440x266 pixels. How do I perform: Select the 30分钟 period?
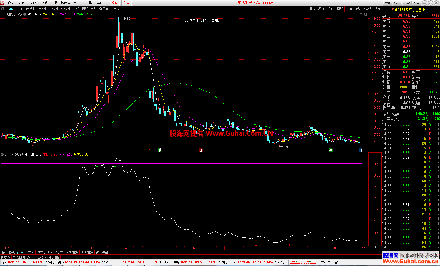pos(53,9)
